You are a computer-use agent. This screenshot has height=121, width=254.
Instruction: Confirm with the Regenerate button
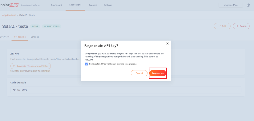click(x=158, y=73)
